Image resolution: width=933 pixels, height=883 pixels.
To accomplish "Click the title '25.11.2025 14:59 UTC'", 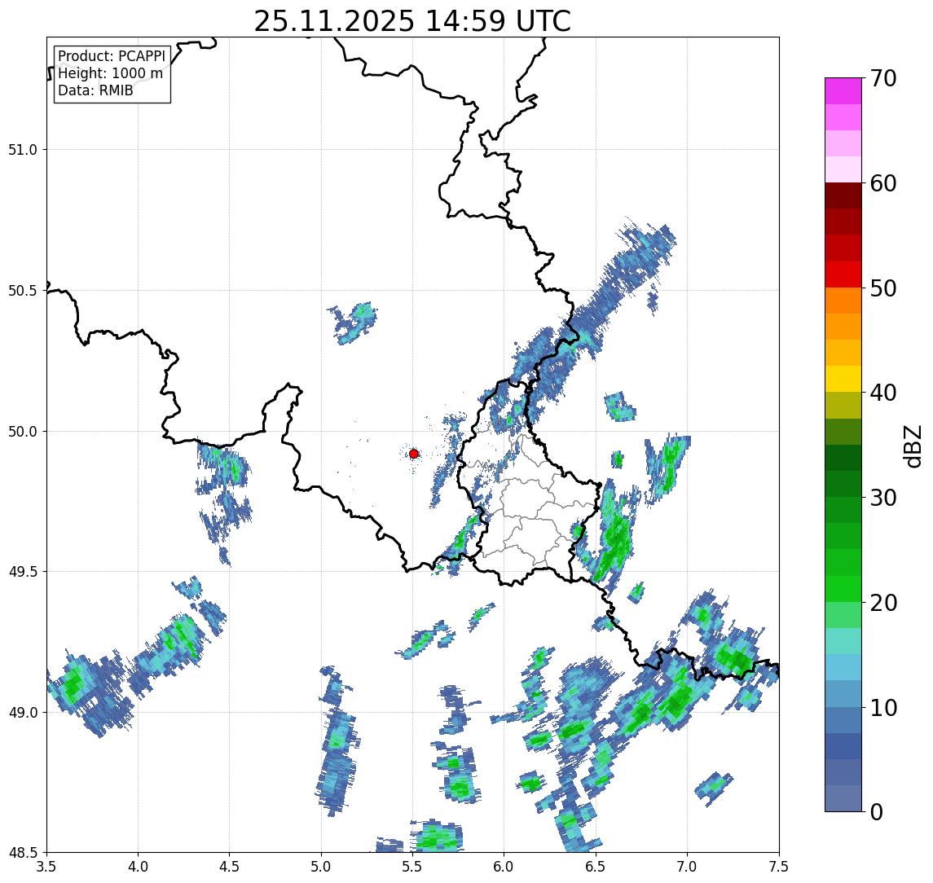I will 412,21.
